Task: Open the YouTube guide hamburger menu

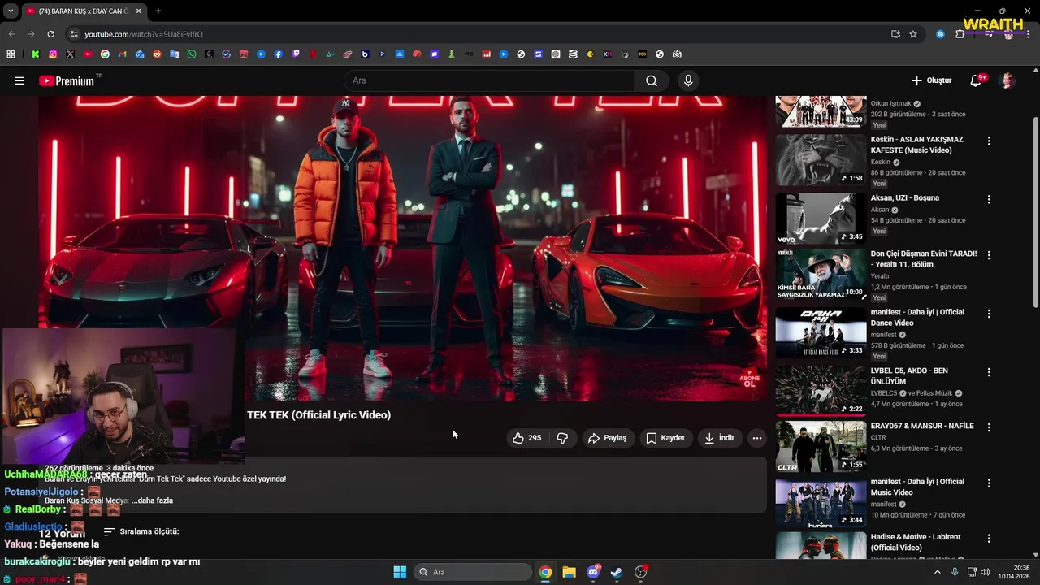Action: 19,80
